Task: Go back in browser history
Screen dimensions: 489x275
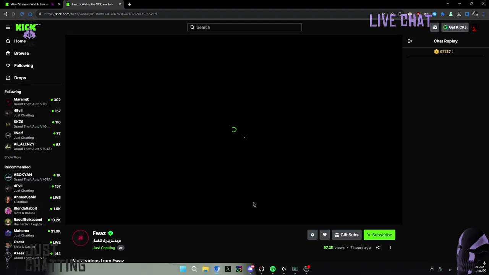Action: [6, 14]
